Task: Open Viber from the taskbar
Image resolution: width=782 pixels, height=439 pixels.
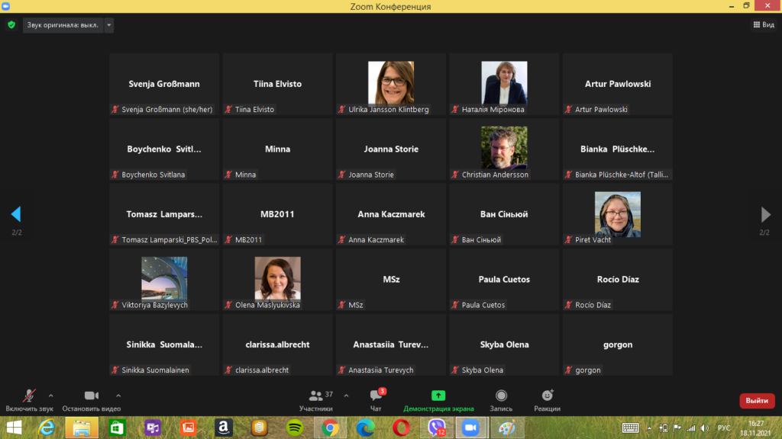Action: click(x=437, y=428)
